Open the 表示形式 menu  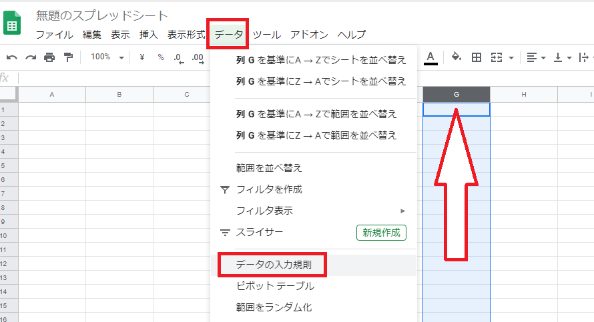pos(186,35)
